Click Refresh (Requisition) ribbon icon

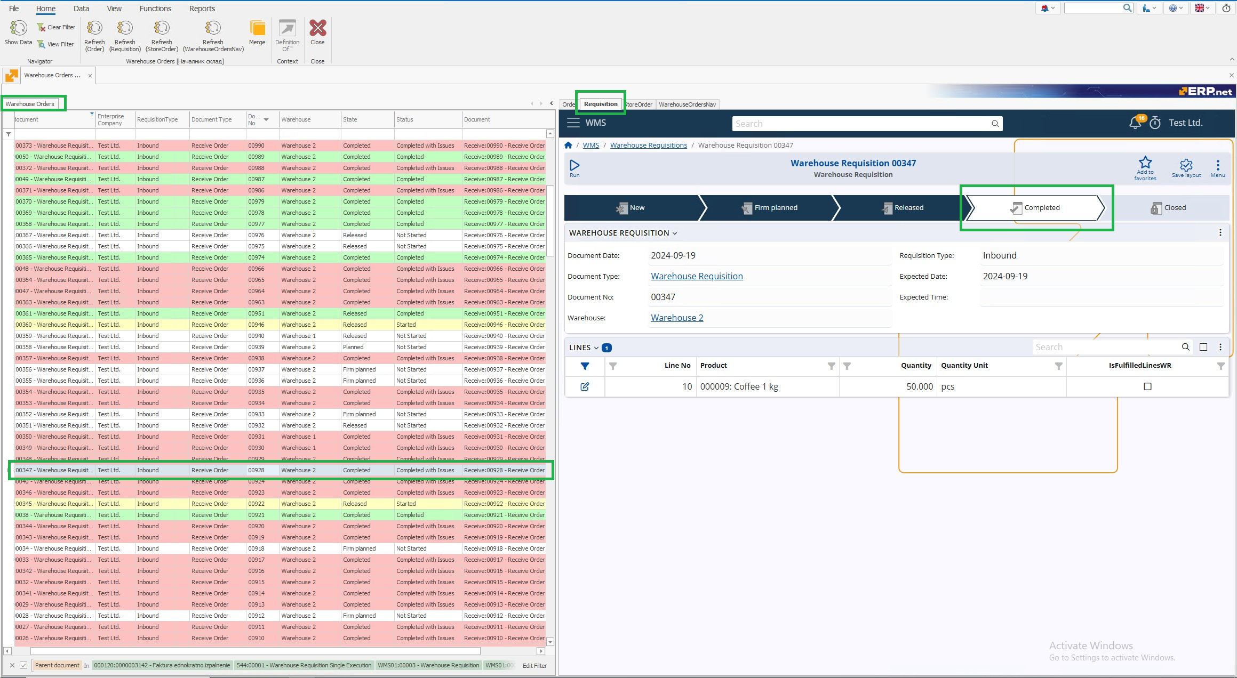tap(125, 36)
